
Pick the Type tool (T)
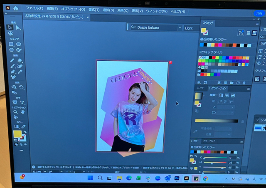(x=22, y=102)
